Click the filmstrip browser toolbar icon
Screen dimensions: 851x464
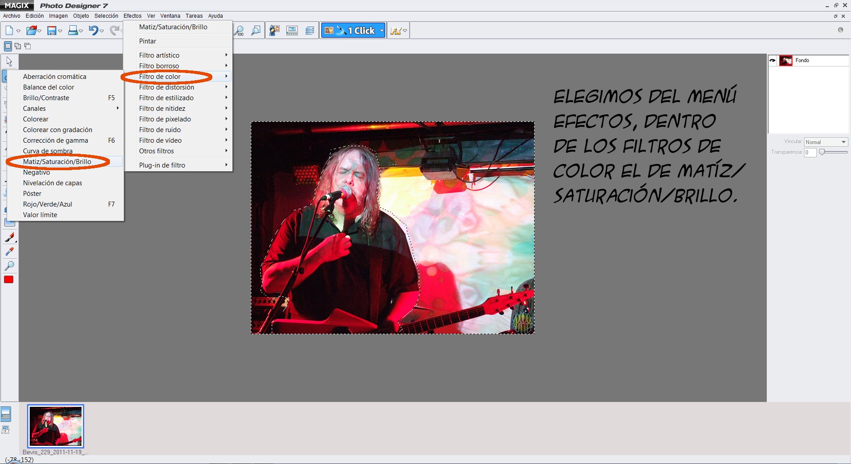[x=292, y=31]
